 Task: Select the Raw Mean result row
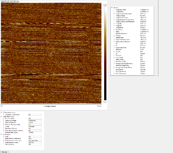tap(132, 29)
